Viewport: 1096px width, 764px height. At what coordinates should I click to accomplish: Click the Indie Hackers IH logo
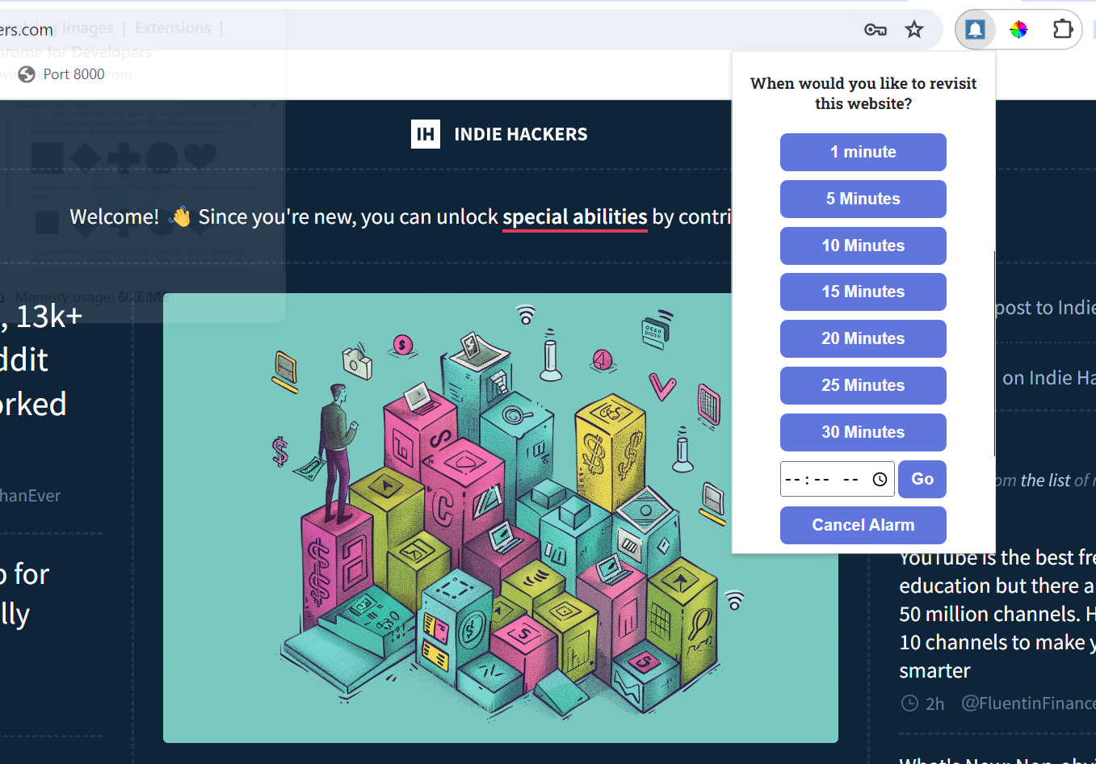tap(426, 134)
